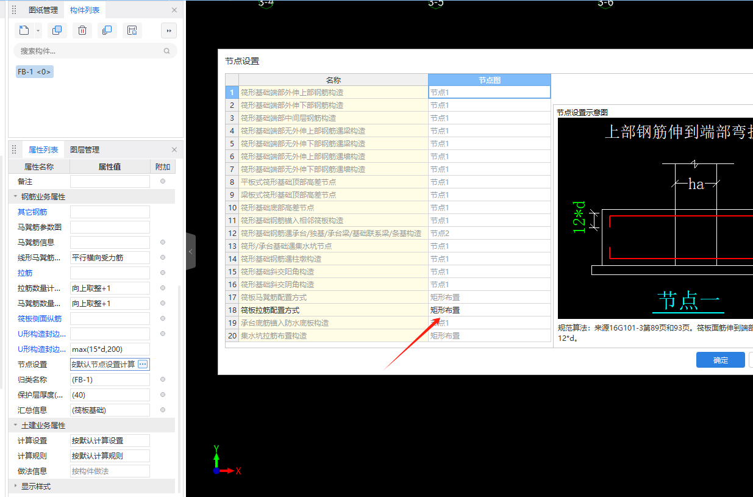Expand the 显示样式 group
This screenshot has height=497, width=753.
click(x=16, y=487)
